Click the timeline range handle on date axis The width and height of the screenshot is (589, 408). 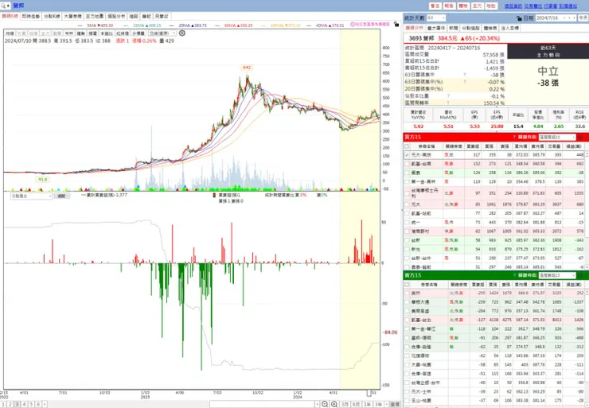tap(369, 393)
